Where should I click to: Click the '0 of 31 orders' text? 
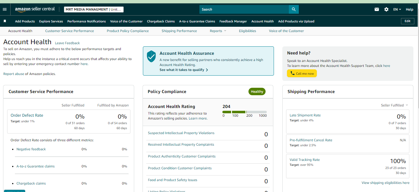(75, 123)
